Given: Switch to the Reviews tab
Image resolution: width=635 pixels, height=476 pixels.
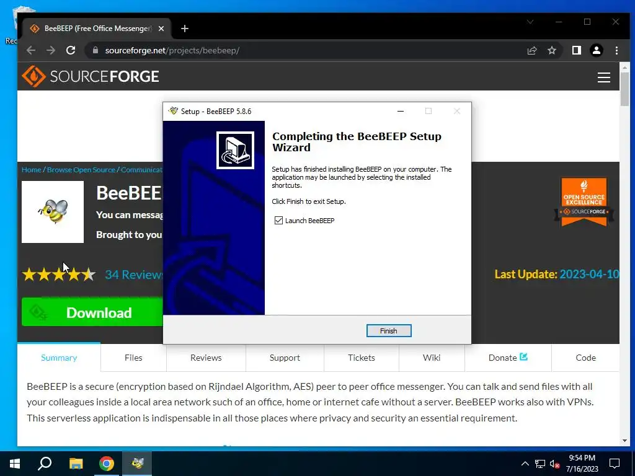Looking at the screenshot, I should coord(206,358).
